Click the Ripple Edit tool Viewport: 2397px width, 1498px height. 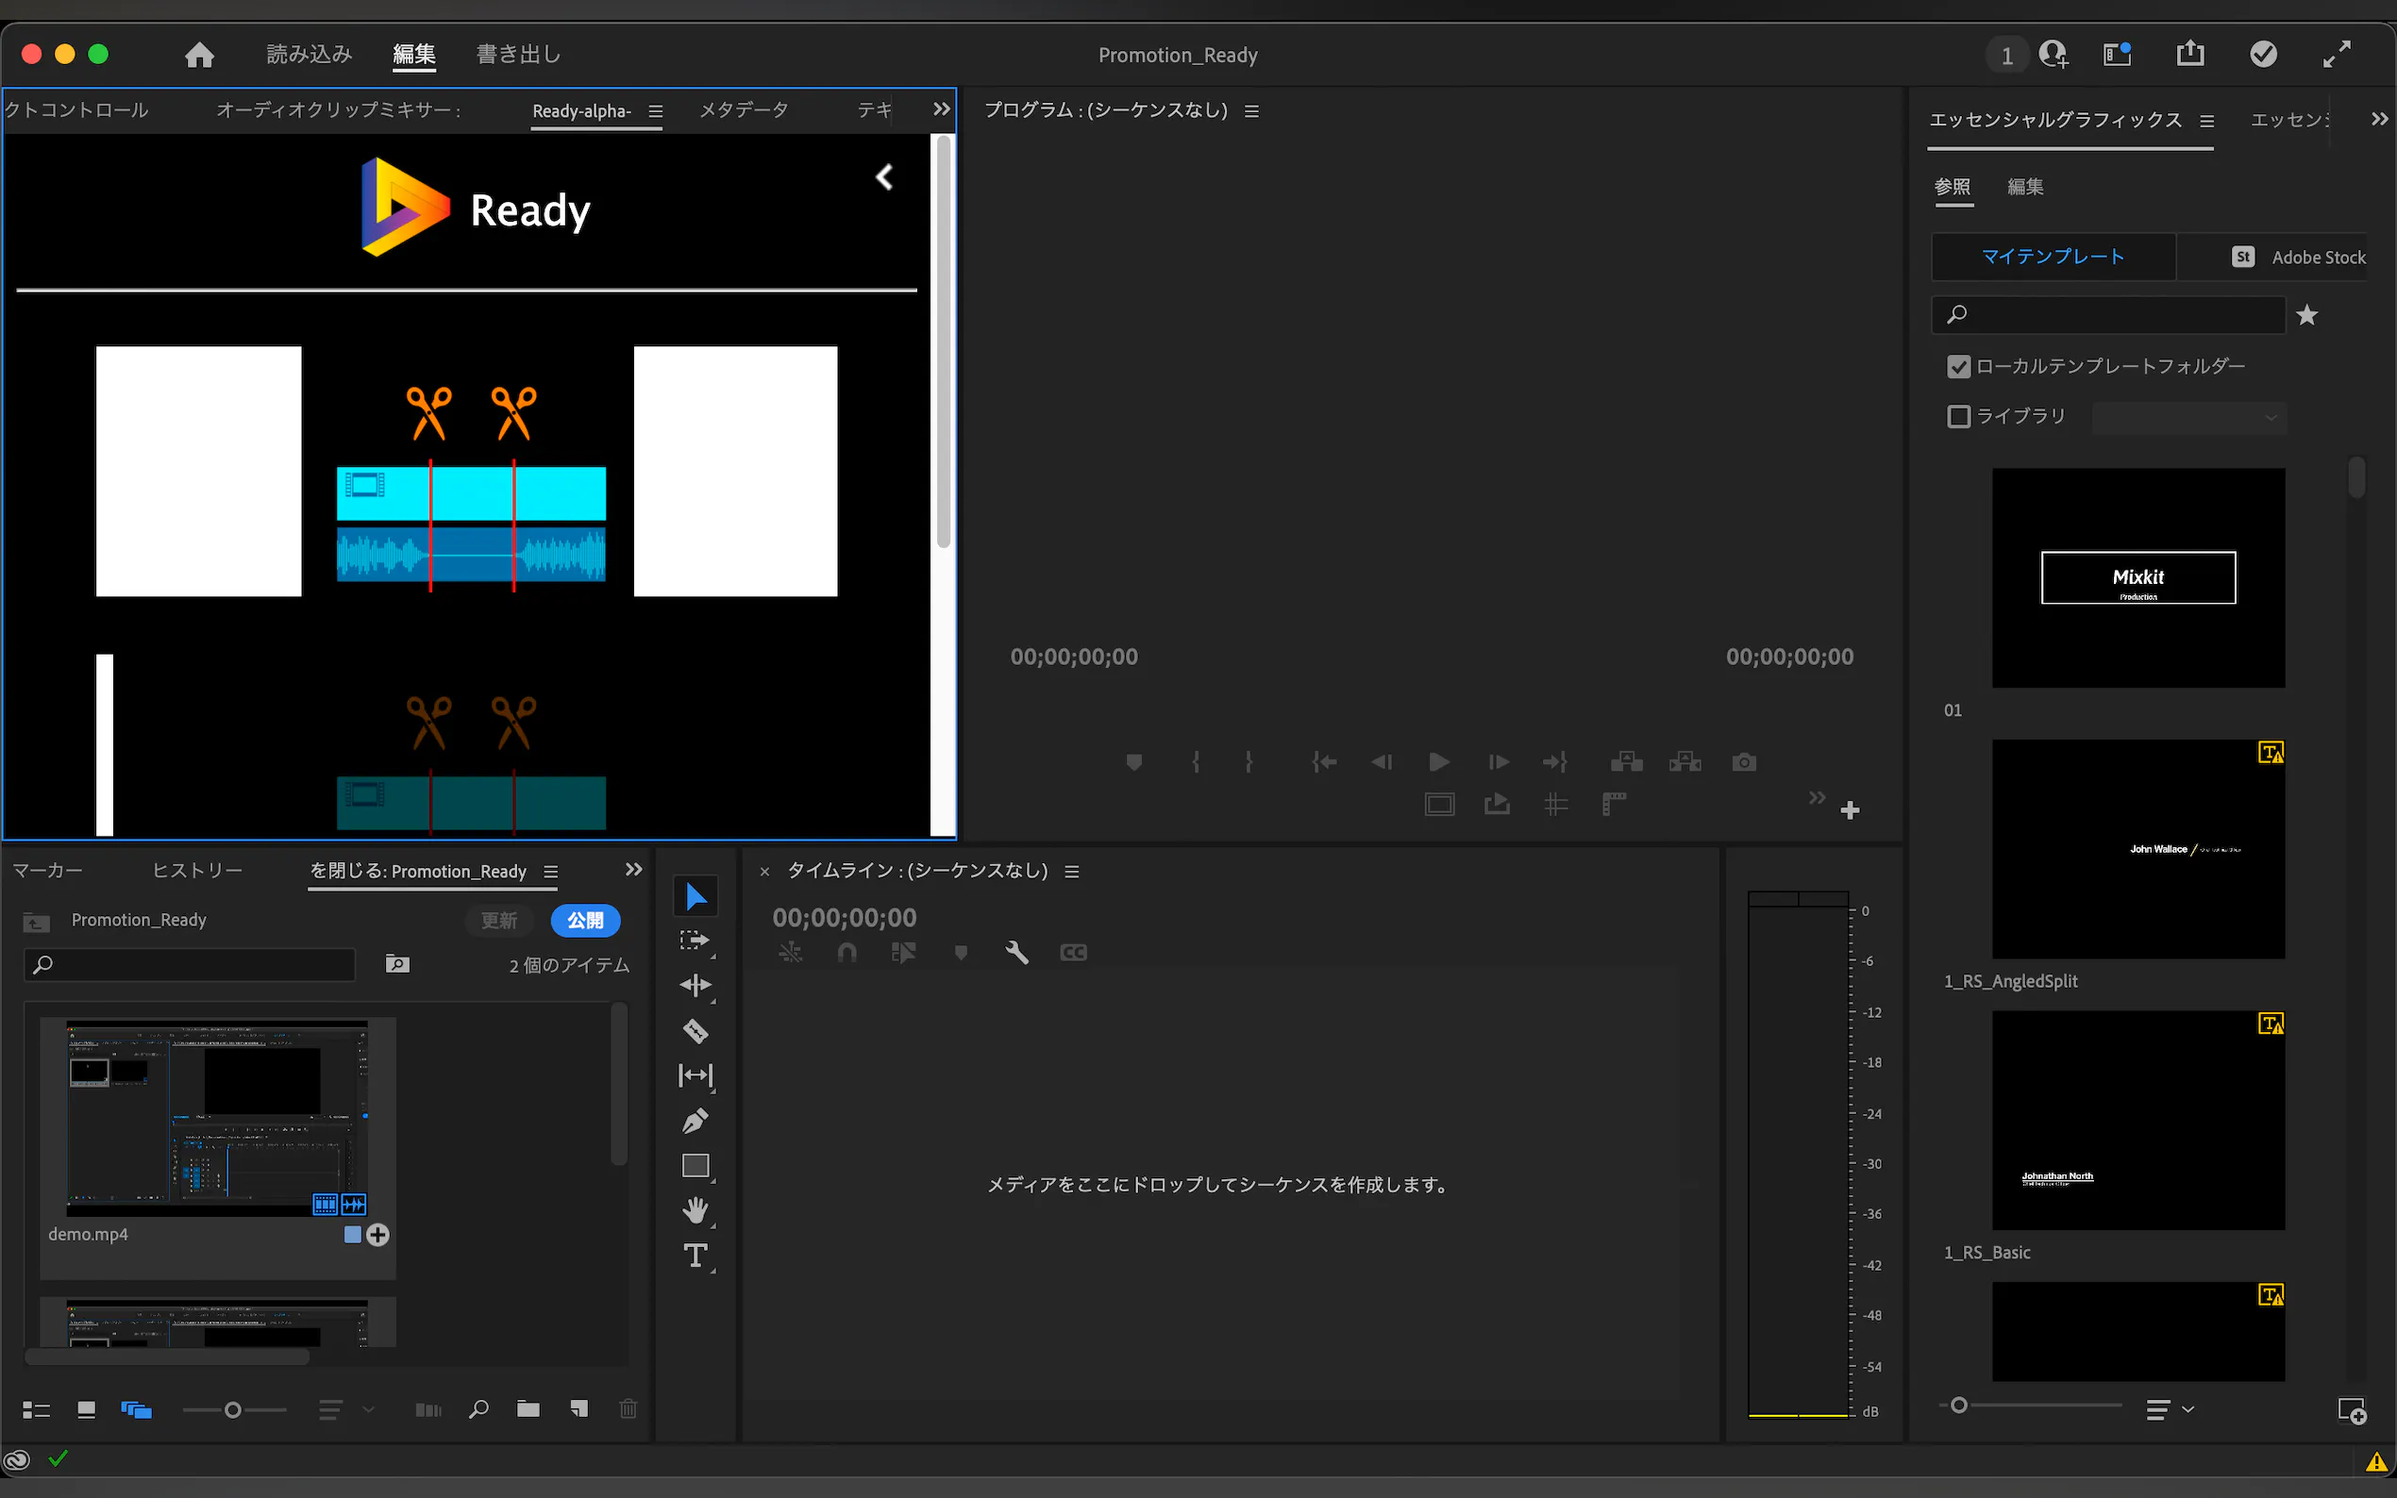tap(696, 986)
